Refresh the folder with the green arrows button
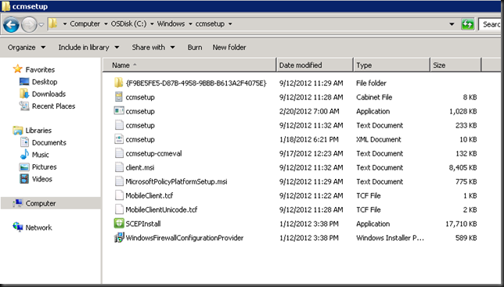This screenshot has height=287, width=504. (467, 24)
